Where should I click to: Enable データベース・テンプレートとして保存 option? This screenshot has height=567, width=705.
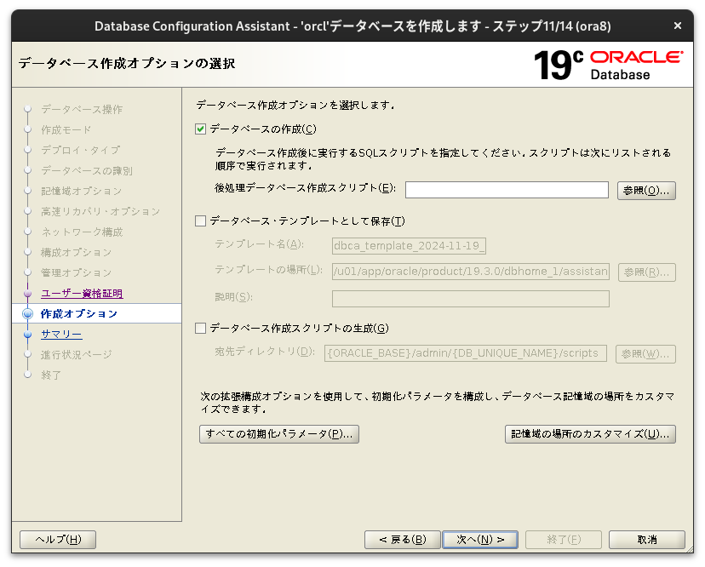tap(200, 220)
